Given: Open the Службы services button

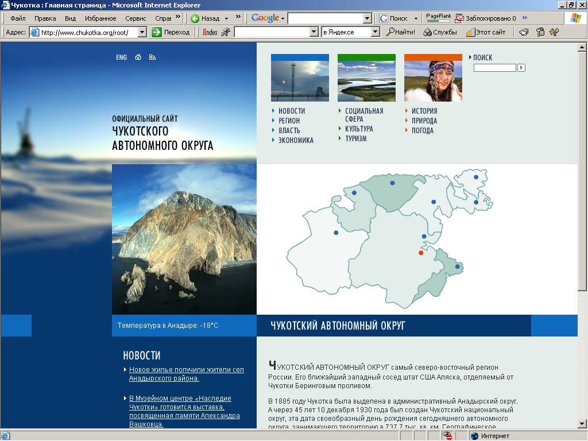Looking at the screenshot, I should [x=440, y=32].
